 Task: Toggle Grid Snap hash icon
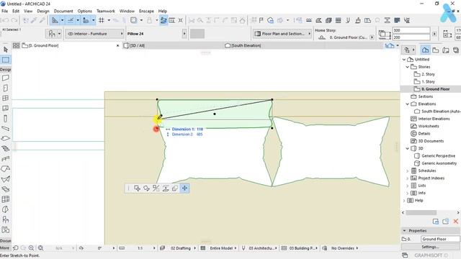tap(102, 20)
